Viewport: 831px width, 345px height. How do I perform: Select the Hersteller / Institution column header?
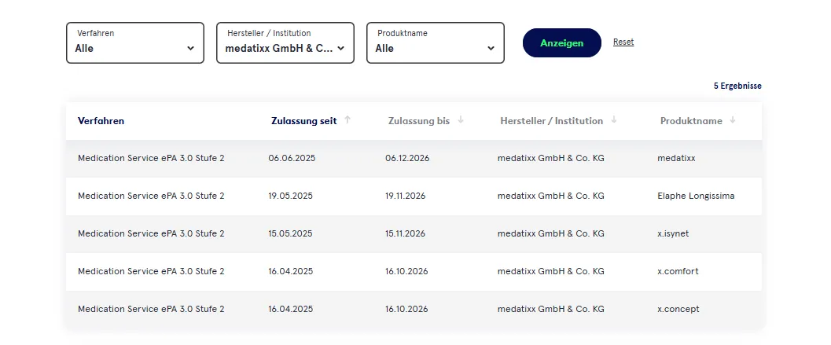[x=551, y=121]
